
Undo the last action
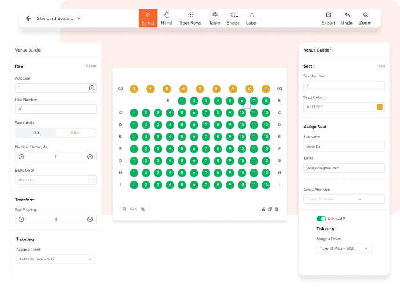pos(347,18)
